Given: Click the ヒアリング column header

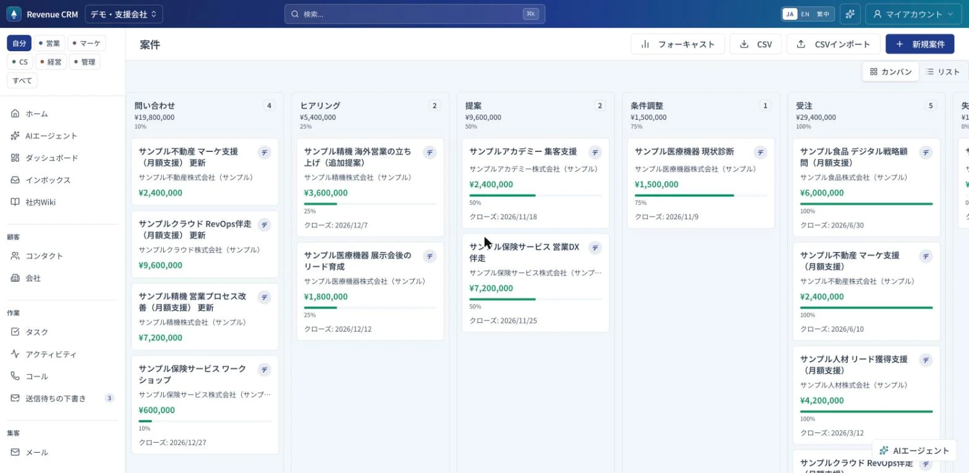Looking at the screenshot, I should tap(320, 106).
